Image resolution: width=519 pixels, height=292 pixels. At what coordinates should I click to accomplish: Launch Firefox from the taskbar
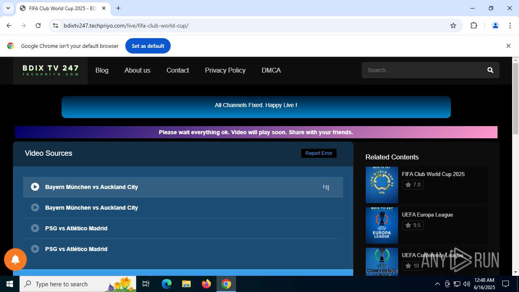click(x=206, y=284)
